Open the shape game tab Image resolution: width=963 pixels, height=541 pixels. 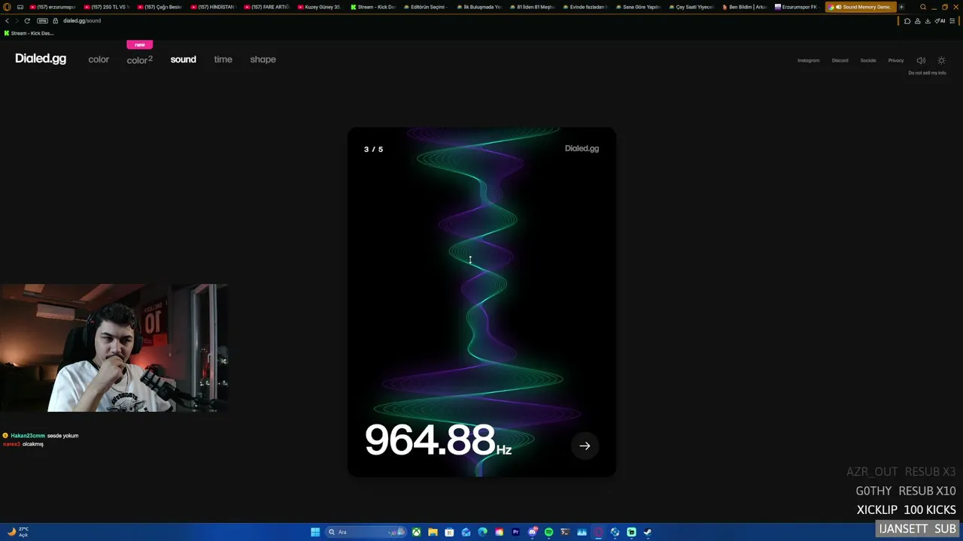[x=263, y=59]
